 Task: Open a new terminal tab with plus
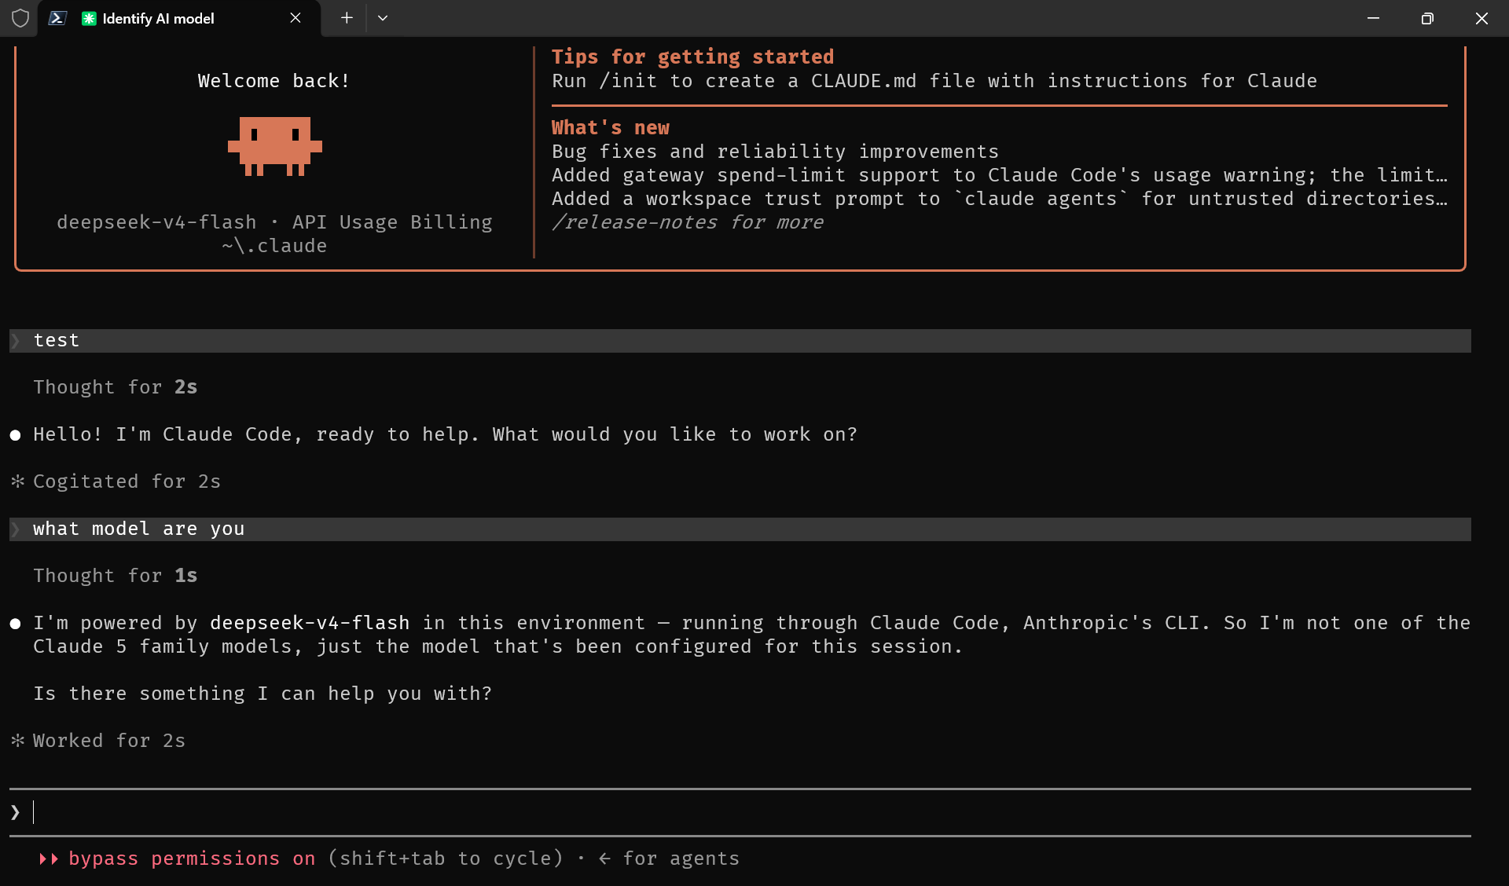coord(347,18)
